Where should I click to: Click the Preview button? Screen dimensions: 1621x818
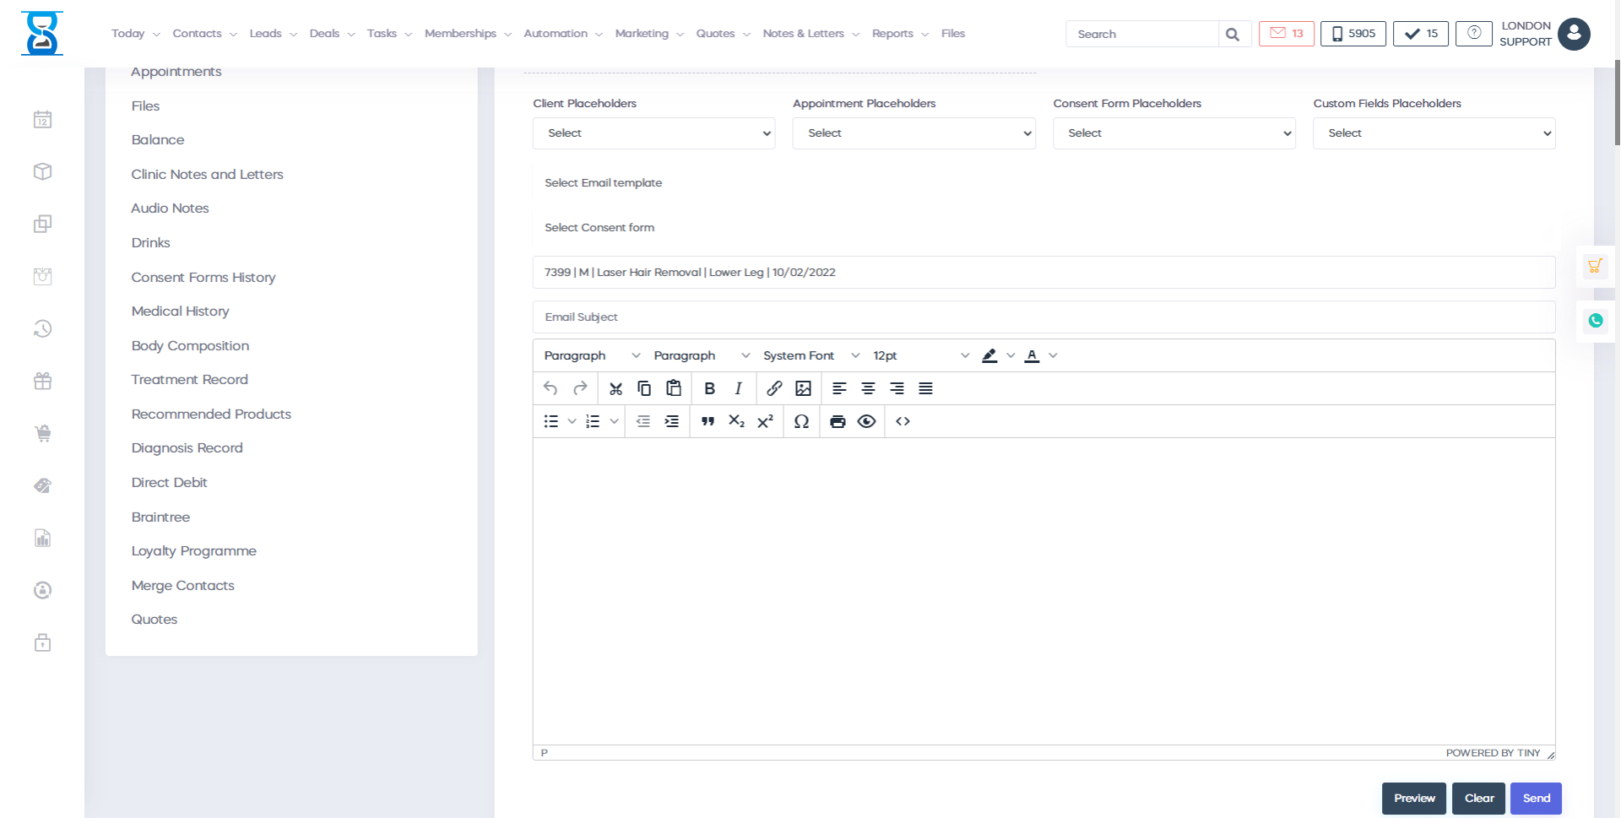1413,798
